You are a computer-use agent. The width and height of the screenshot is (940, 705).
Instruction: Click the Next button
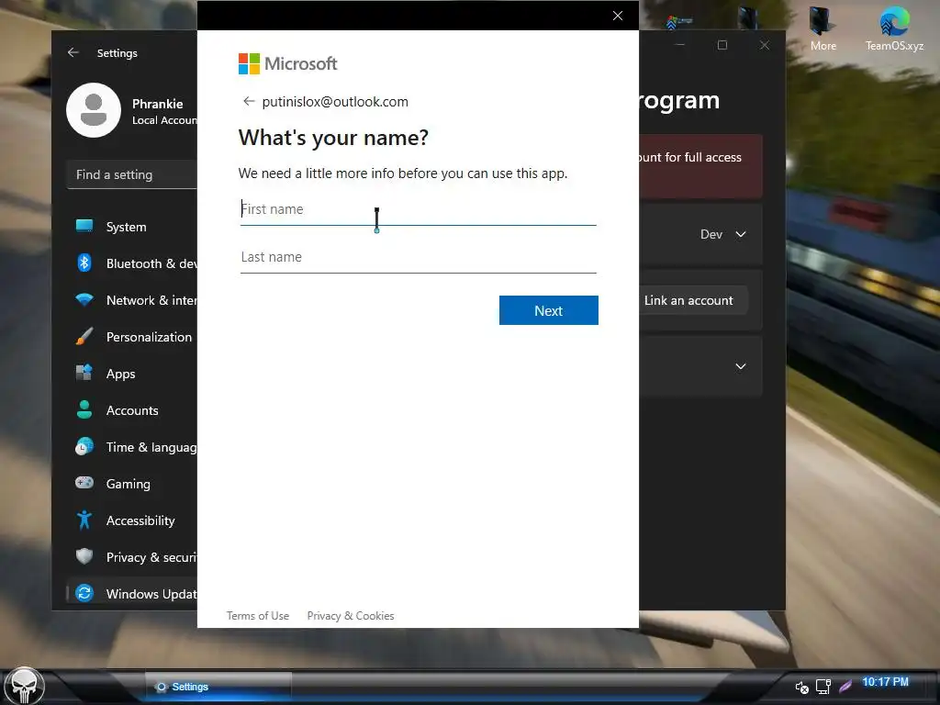coord(549,310)
